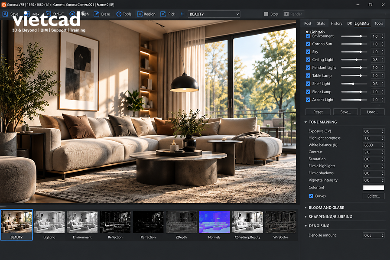Viewport: 390px width, 260px height.
Task: Click the Load... button
Action: pyautogui.click(x=372, y=112)
